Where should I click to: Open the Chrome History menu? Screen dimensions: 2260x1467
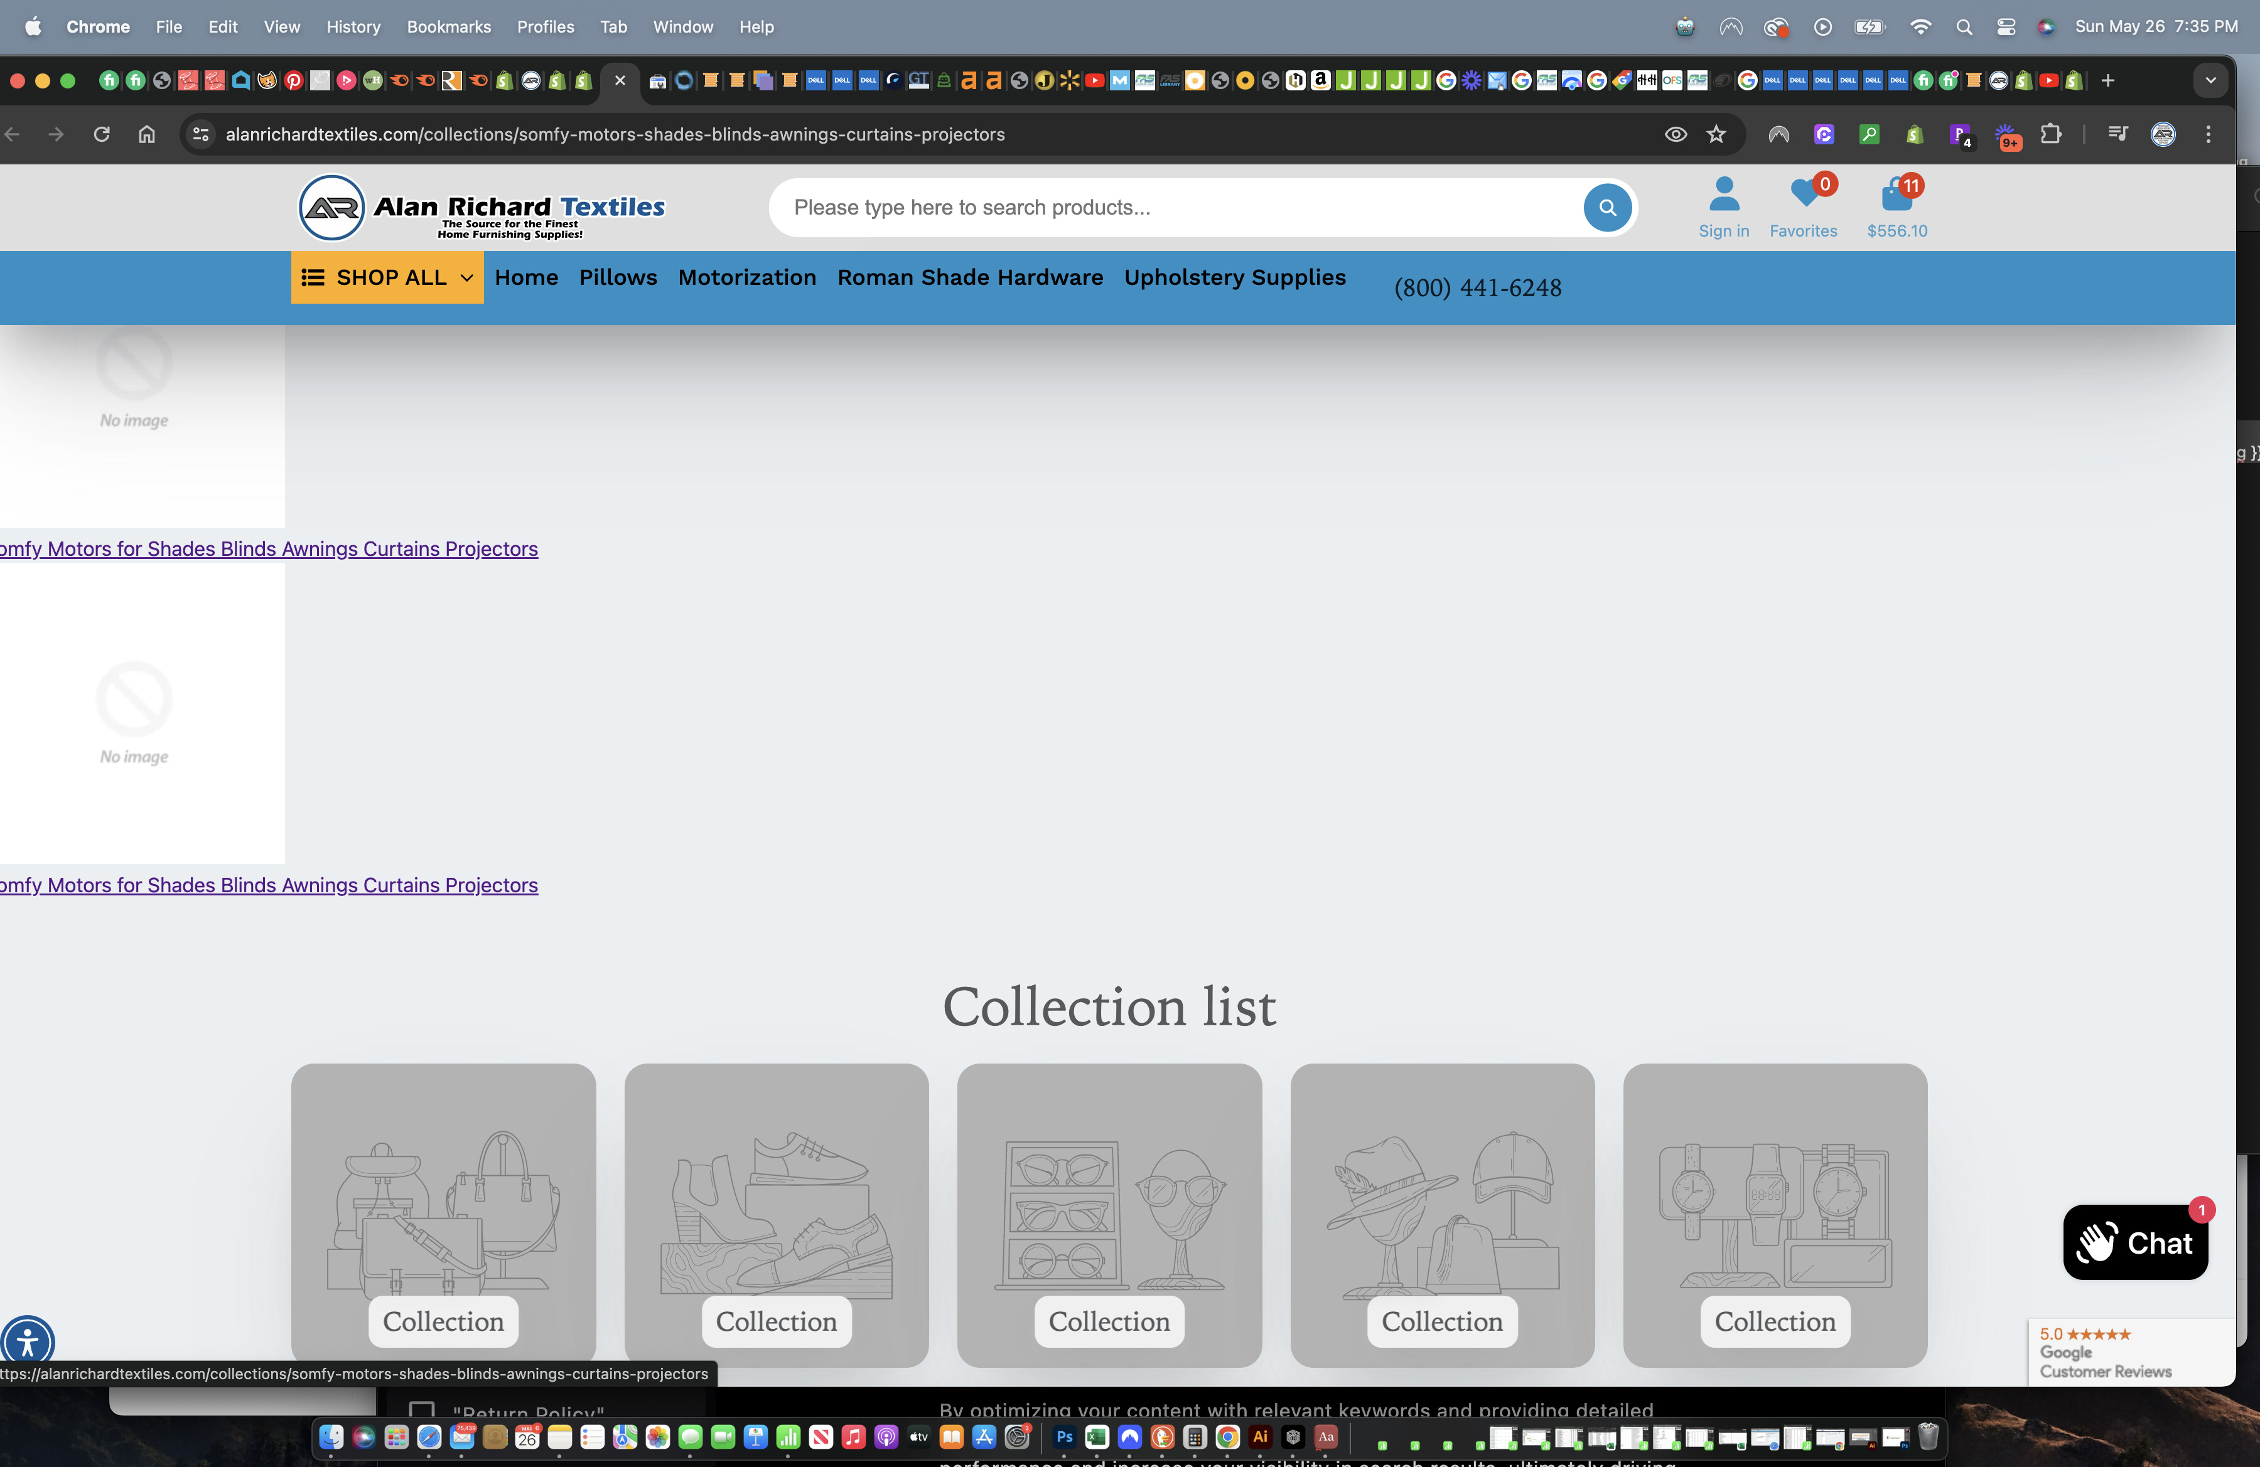click(x=353, y=26)
